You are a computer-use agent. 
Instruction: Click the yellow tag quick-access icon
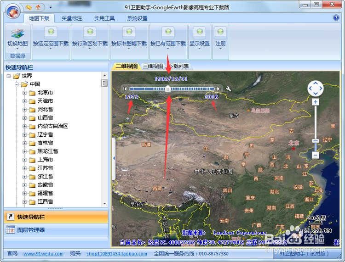pyautogui.click(x=29, y=7)
